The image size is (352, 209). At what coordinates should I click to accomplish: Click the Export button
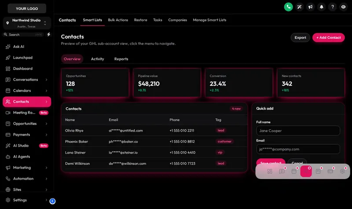coord(300,37)
